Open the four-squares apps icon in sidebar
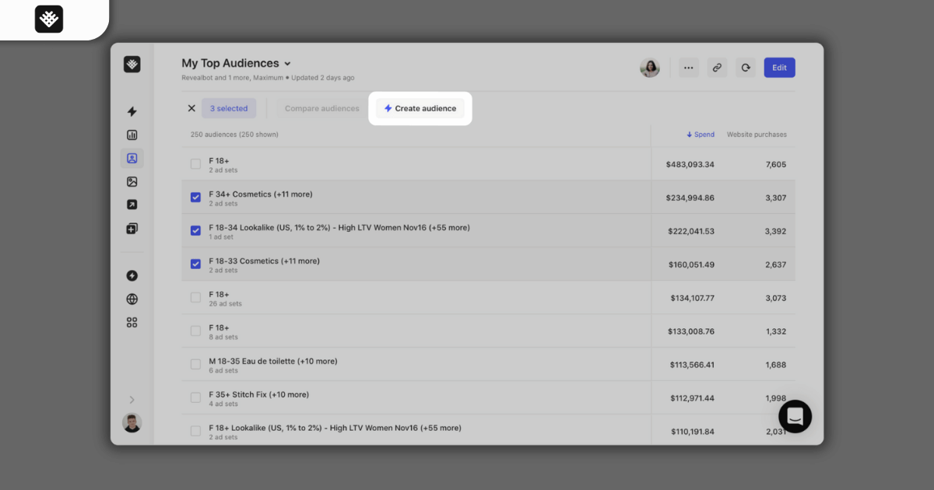 [132, 323]
